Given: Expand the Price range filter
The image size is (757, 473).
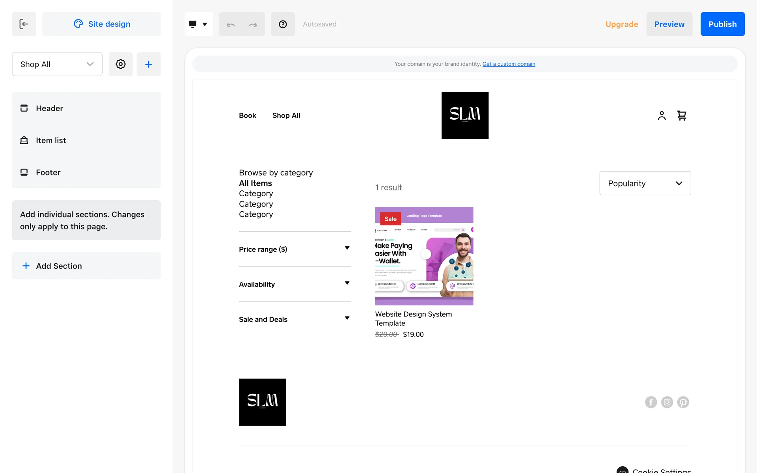Looking at the screenshot, I should (x=295, y=249).
